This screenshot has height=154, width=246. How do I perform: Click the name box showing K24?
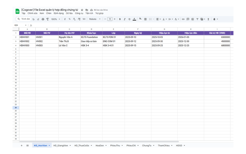pos(18,25)
